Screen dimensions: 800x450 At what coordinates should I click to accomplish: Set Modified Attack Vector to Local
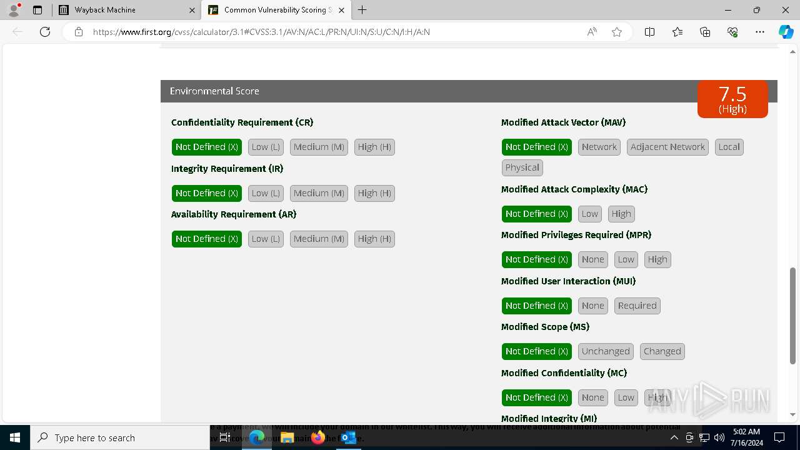click(x=729, y=147)
